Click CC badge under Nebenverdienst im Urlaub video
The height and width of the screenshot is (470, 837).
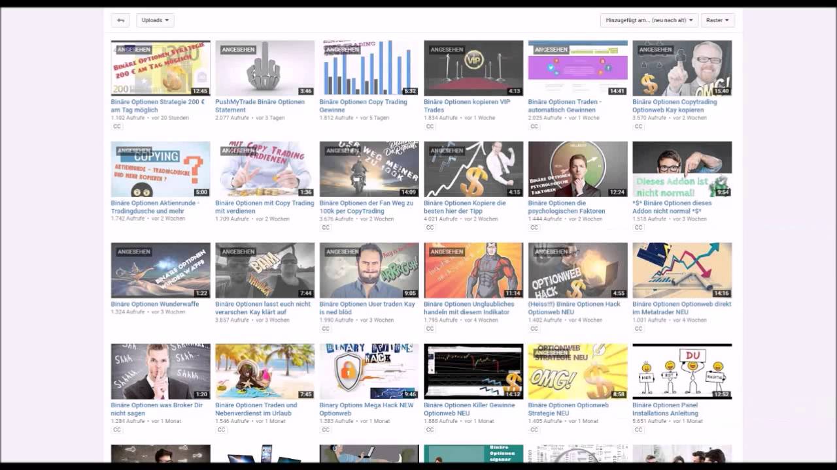point(221,430)
